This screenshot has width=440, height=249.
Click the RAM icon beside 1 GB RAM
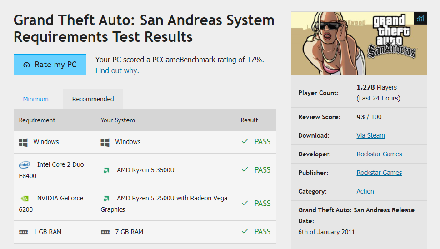point(23,233)
